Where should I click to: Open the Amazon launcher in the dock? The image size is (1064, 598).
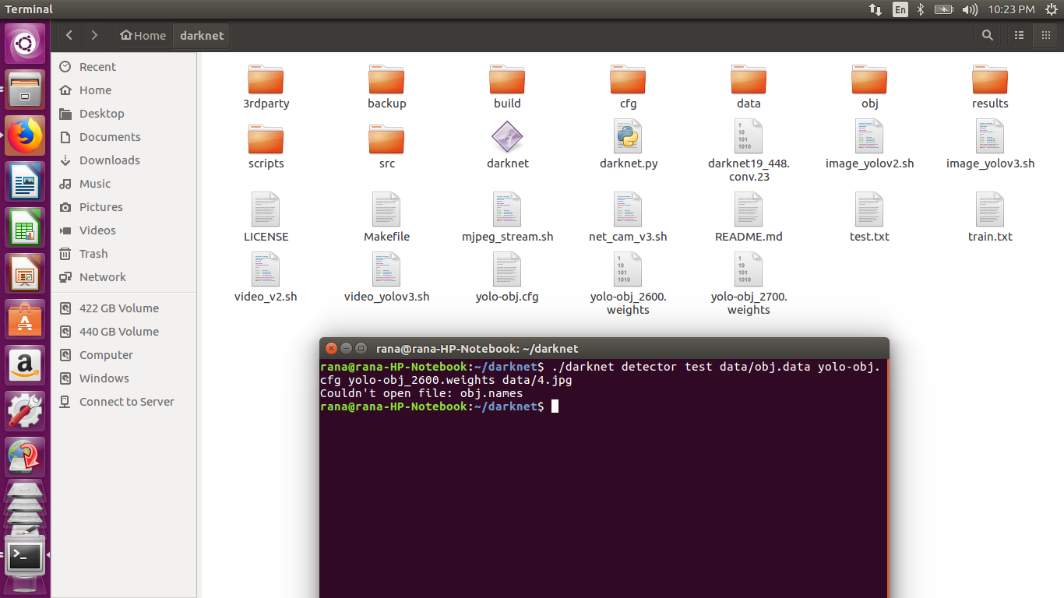(25, 364)
